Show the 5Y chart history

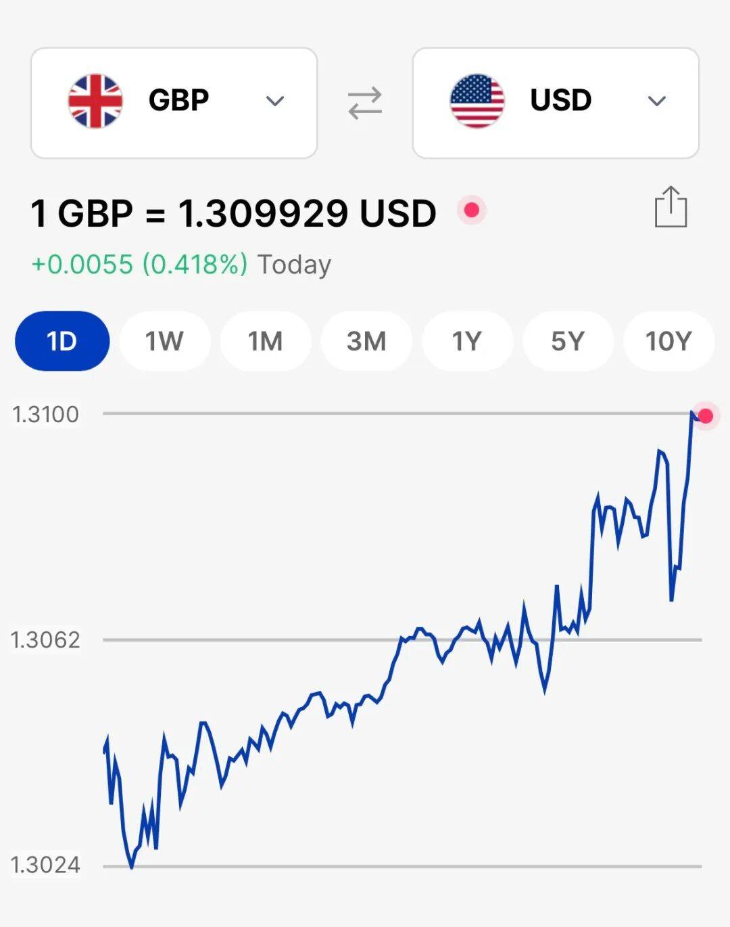click(x=568, y=341)
